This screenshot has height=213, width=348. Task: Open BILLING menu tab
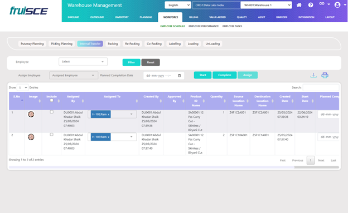194,17
